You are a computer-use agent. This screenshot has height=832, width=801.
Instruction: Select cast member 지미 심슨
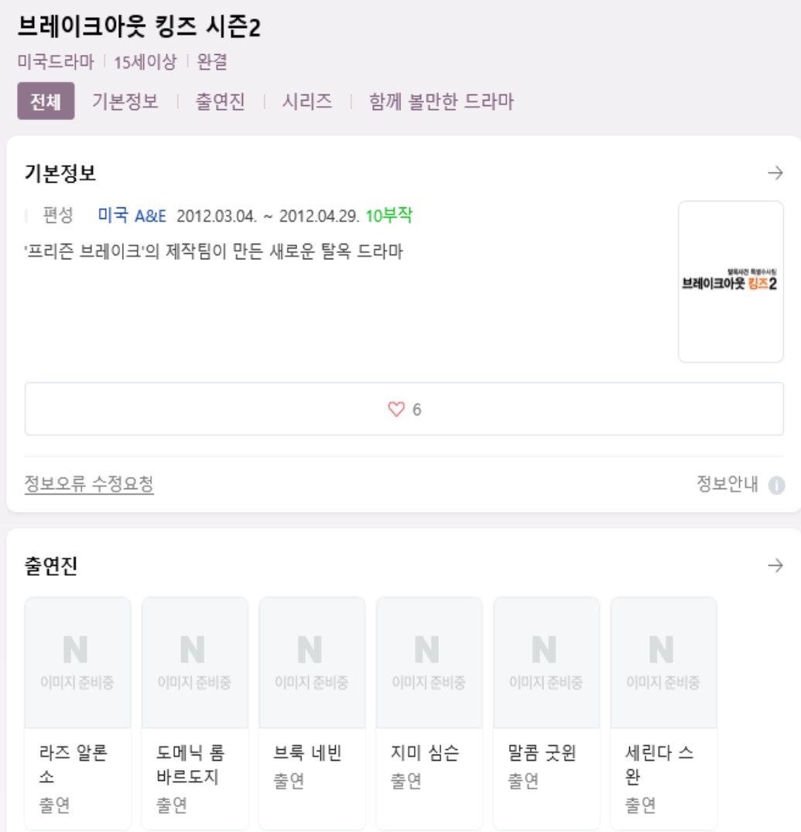point(430,713)
